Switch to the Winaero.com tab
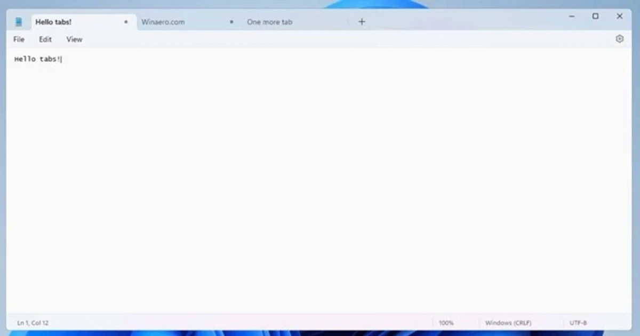Image resolution: width=640 pixels, height=336 pixels. (163, 22)
